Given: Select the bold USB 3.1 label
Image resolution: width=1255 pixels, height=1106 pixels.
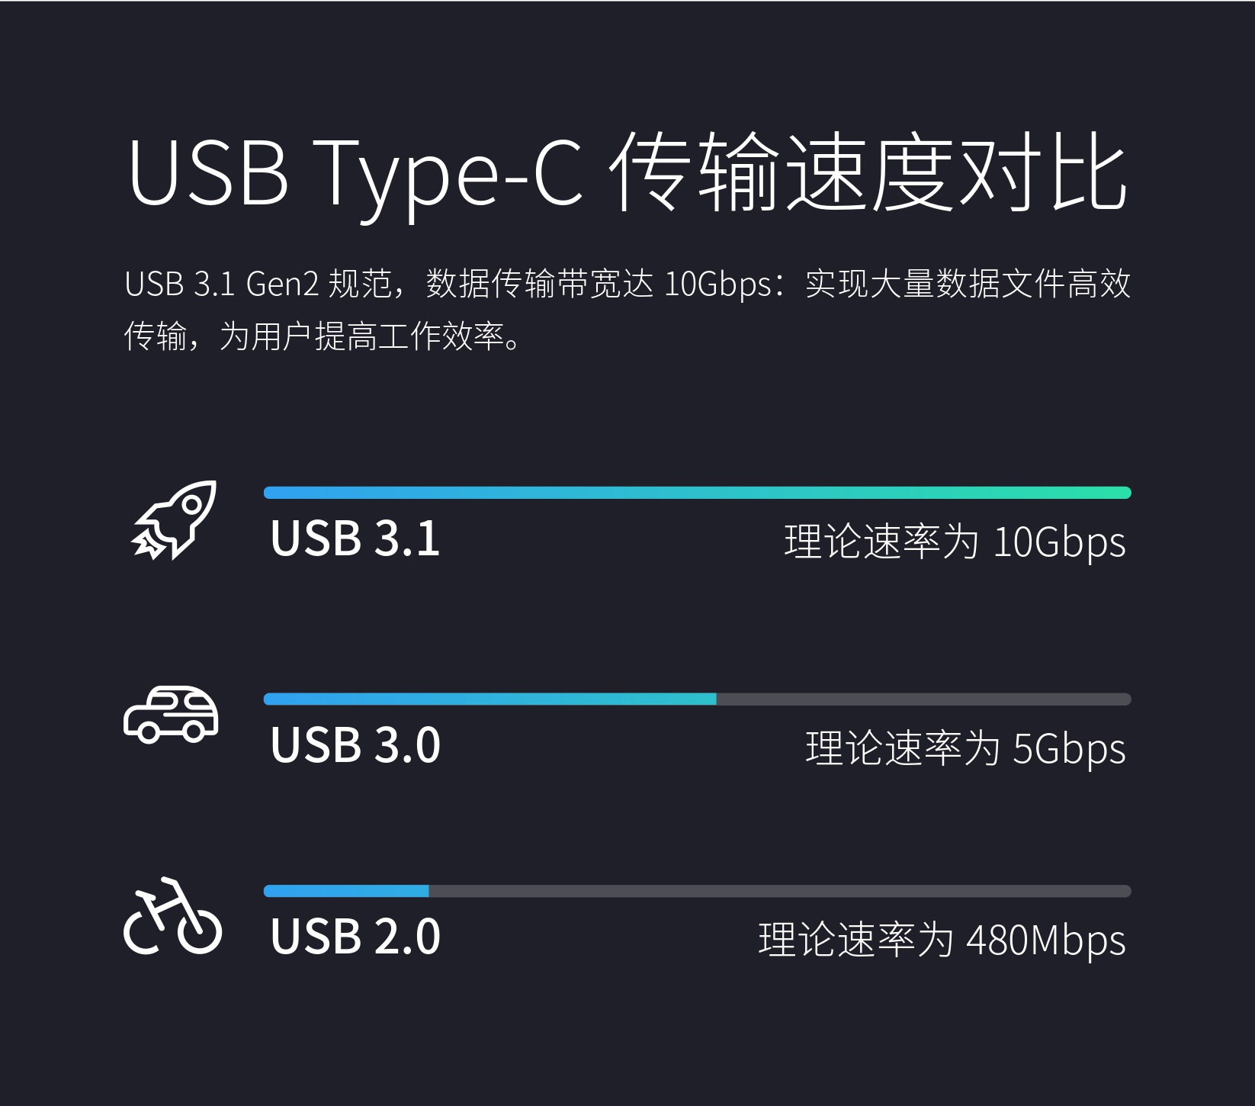Looking at the screenshot, I should (x=355, y=539).
